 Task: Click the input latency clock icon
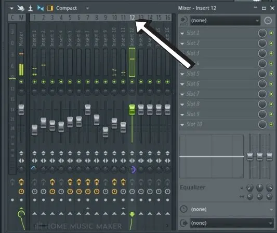click(x=268, y=21)
